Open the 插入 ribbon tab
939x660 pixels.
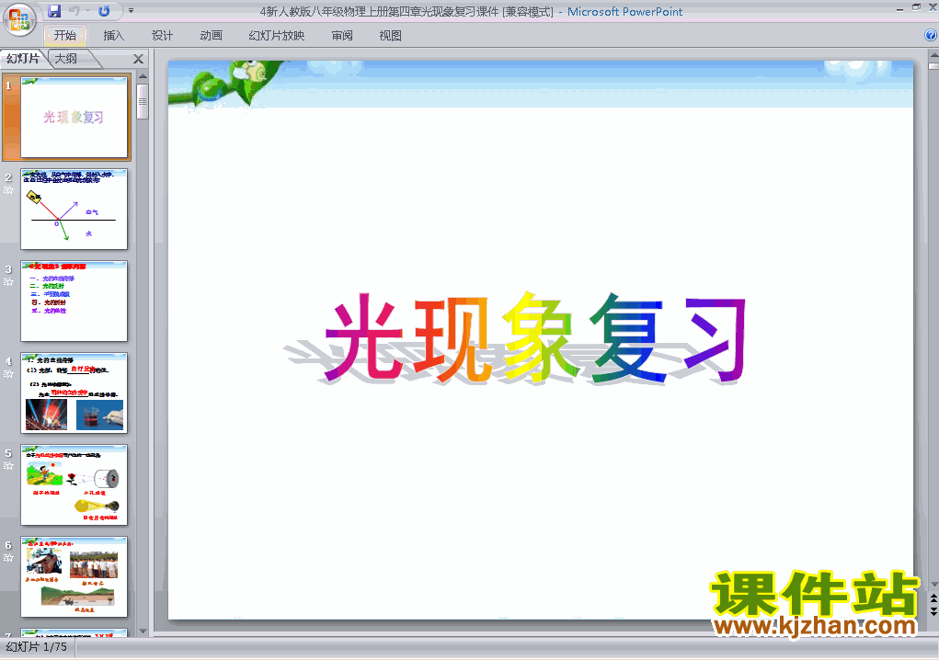coord(113,35)
